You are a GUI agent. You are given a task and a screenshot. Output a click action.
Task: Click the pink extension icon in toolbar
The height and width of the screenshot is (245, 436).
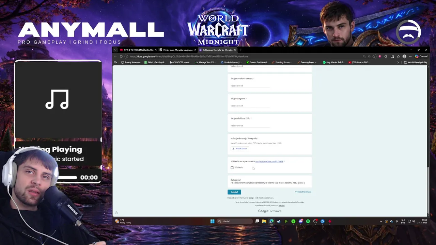(380, 56)
